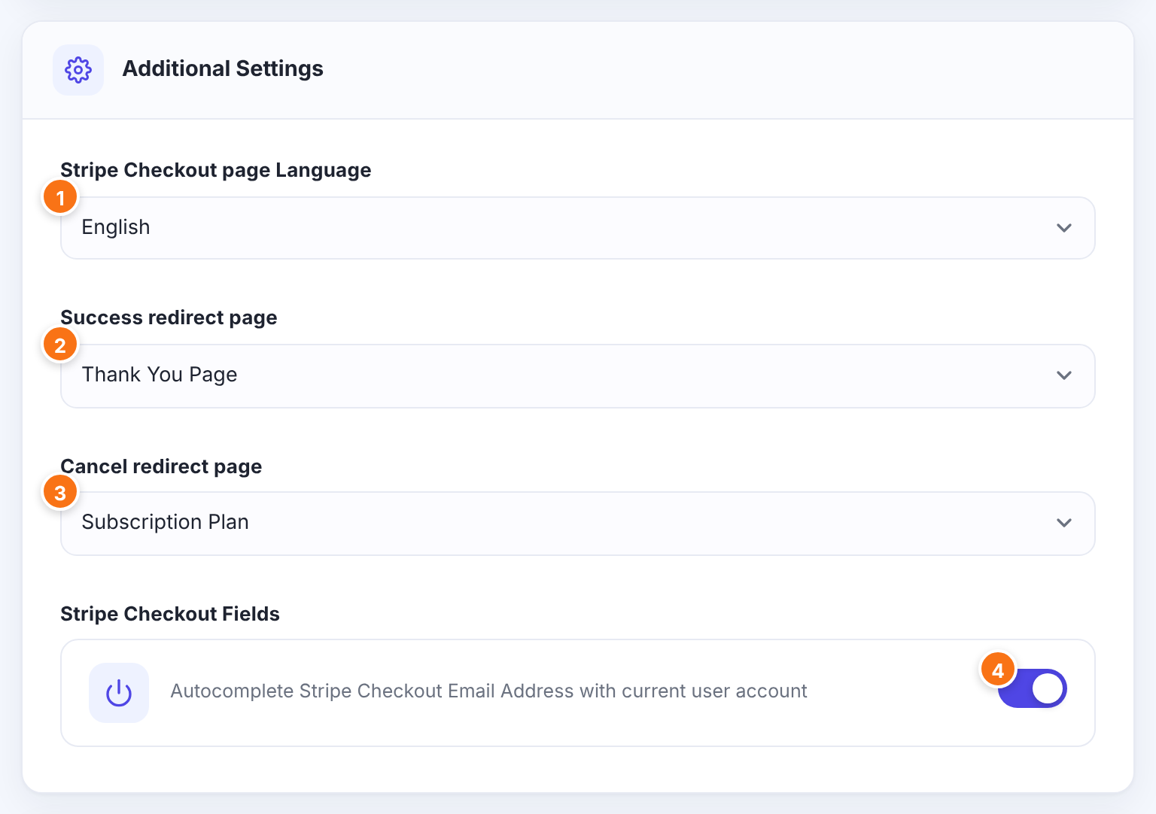
Task: Click the chevron next to Thank You Page
Action: pyautogui.click(x=1064, y=375)
